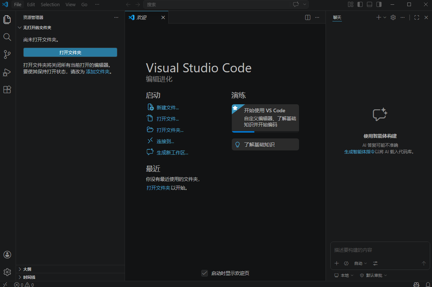
Task: Go back with the navigation arrow
Action: tap(128, 4)
